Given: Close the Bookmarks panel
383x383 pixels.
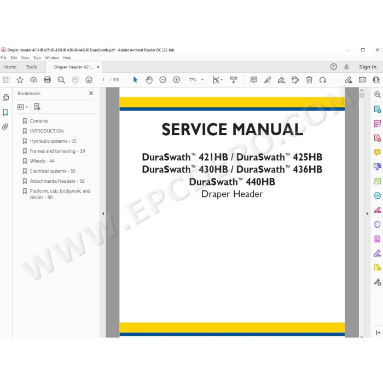Looking at the screenshot, I should tap(91, 94).
